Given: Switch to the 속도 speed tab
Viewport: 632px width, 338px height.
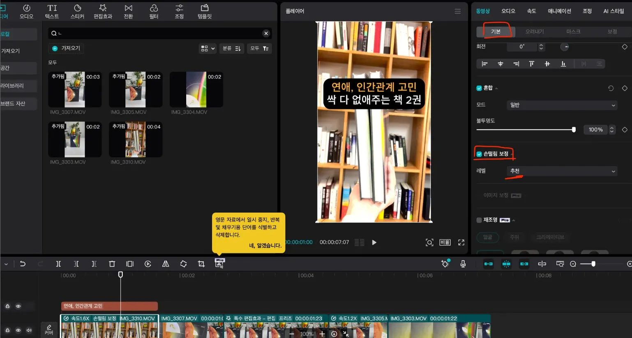Looking at the screenshot, I should coord(531,11).
